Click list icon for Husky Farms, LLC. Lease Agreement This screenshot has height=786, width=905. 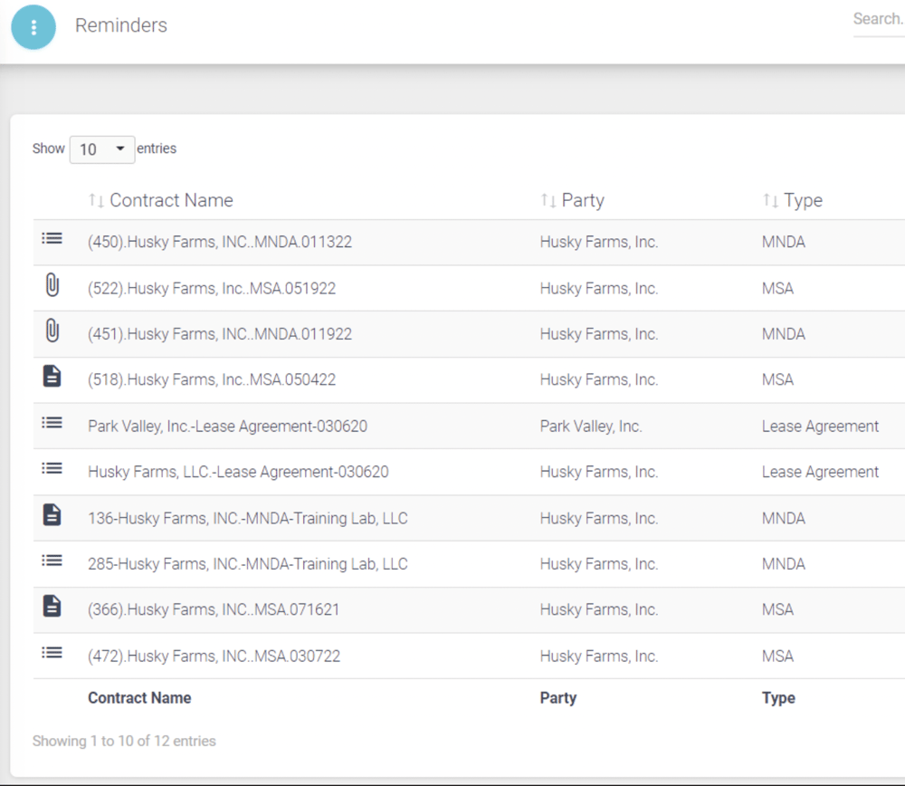[x=52, y=468]
